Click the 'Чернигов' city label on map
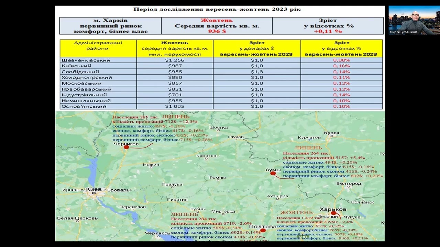Screen dimensions: 440x247 pos(126,144)
